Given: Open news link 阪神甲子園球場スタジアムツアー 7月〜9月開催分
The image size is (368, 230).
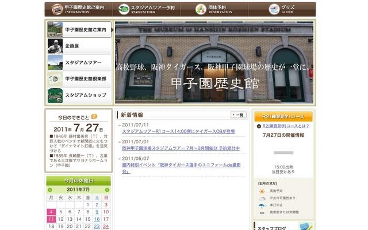Looking at the screenshot, I should pos(181,148).
